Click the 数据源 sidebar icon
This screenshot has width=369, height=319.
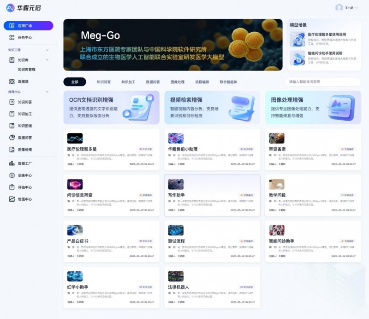[12, 81]
